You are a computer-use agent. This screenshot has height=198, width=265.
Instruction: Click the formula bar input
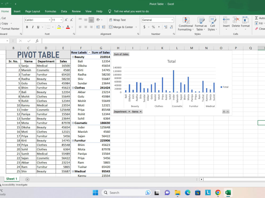click(x=153, y=41)
